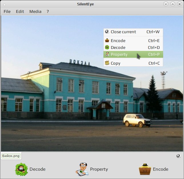184x179 pixels.
Task: Click the Property doctor icon in bottom toolbar
Action: click(x=82, y=169)
